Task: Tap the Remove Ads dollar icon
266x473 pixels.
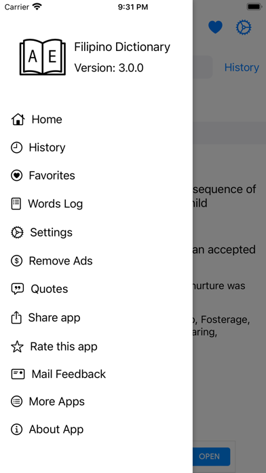Action: pyautogui.click(x=16, y=261)
